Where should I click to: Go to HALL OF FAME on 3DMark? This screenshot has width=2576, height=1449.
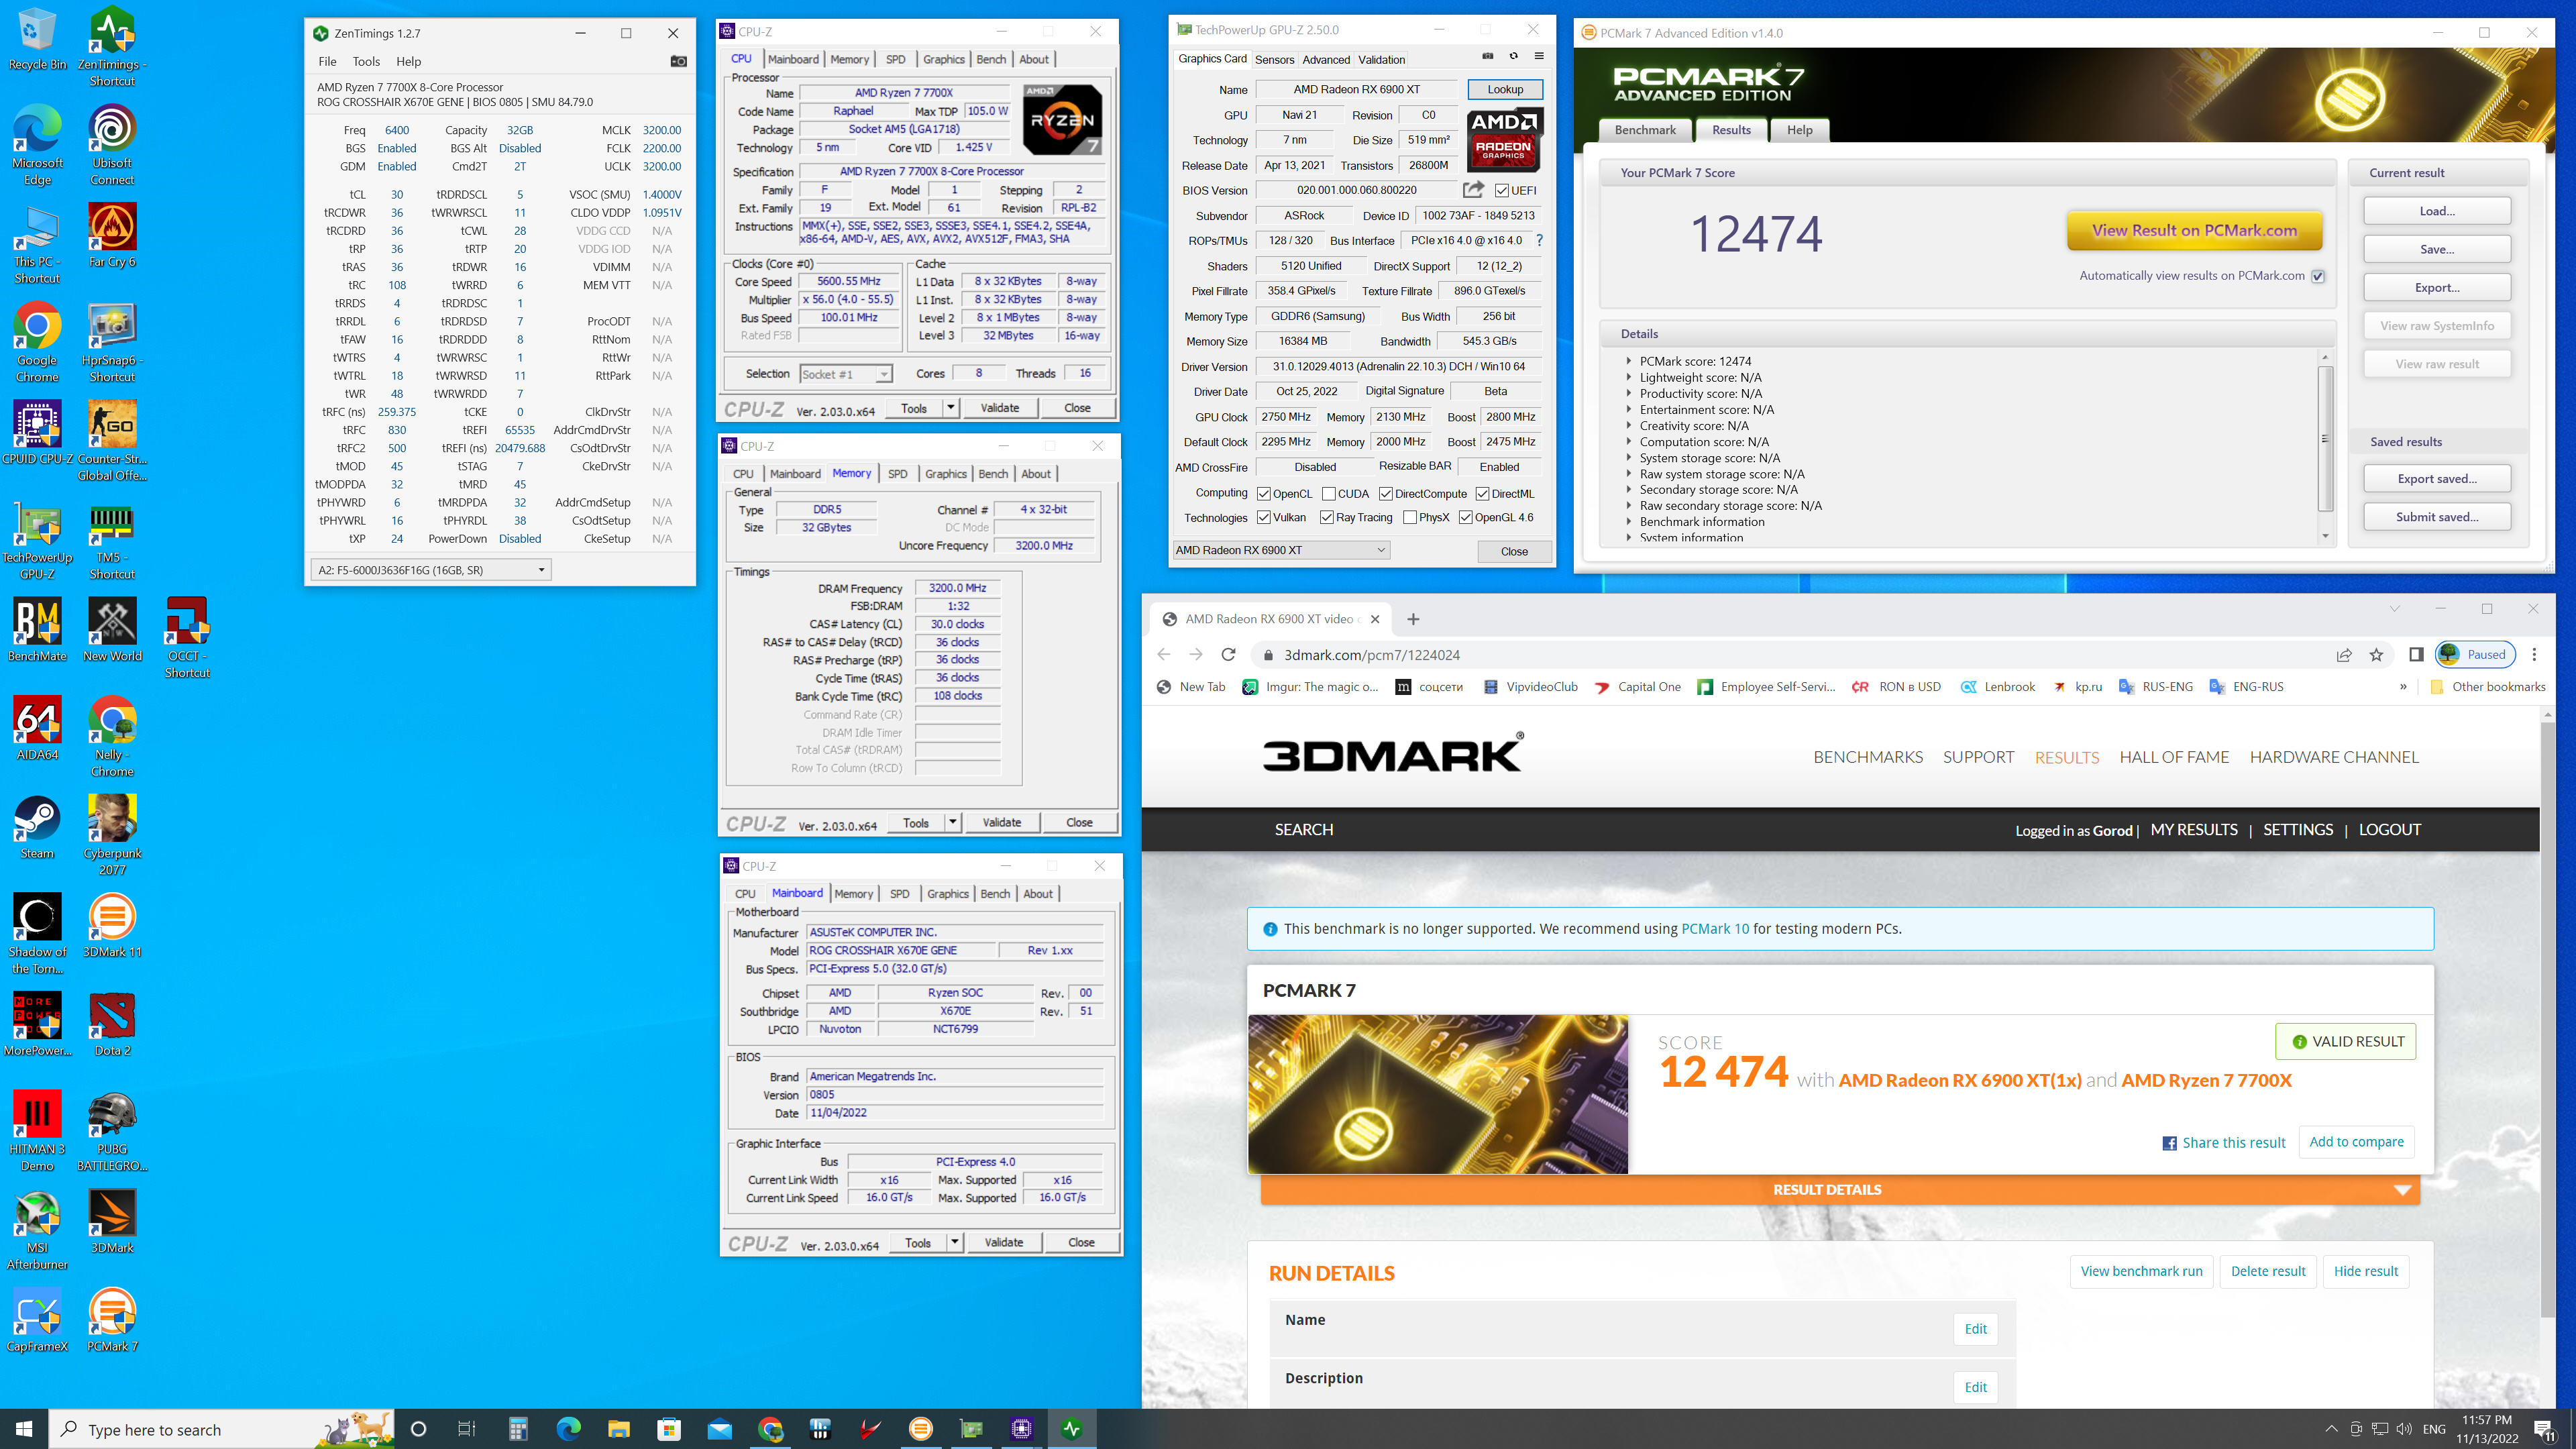2174,757
